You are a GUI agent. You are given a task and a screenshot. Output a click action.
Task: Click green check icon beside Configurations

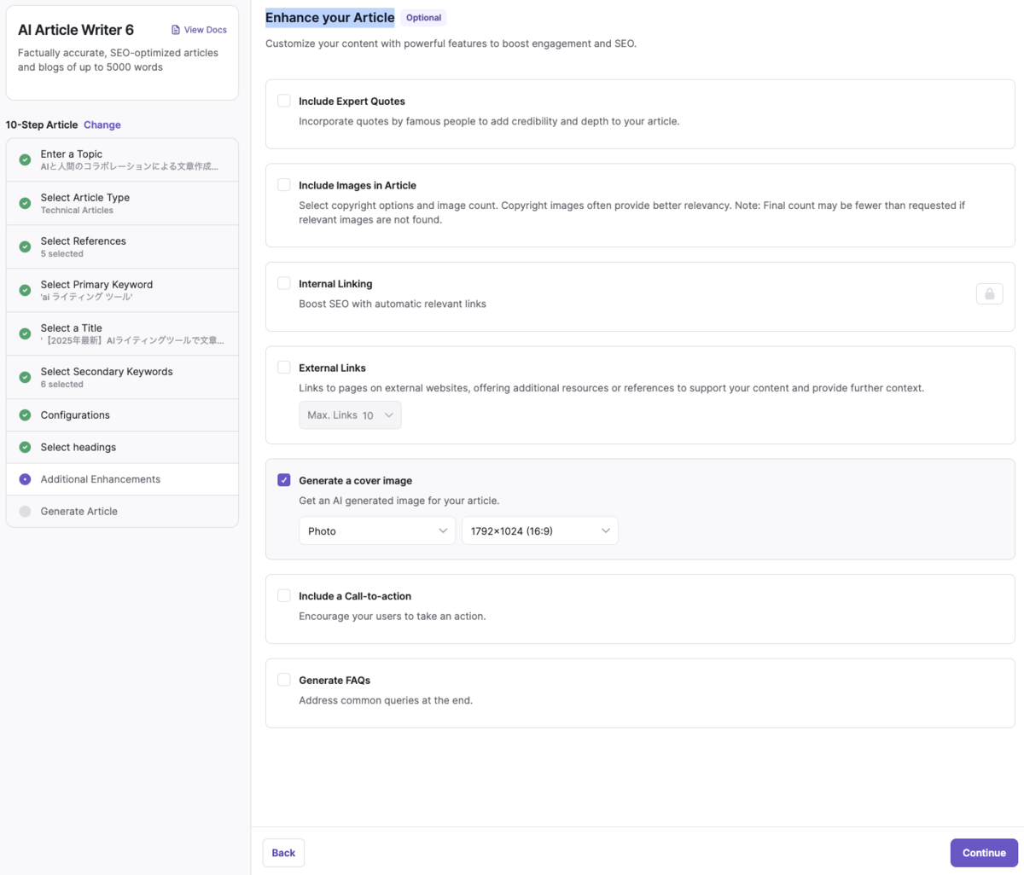tap(25, 415)
